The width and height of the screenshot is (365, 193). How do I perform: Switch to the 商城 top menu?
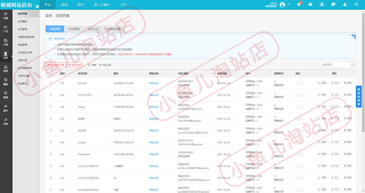click(64, 5)
